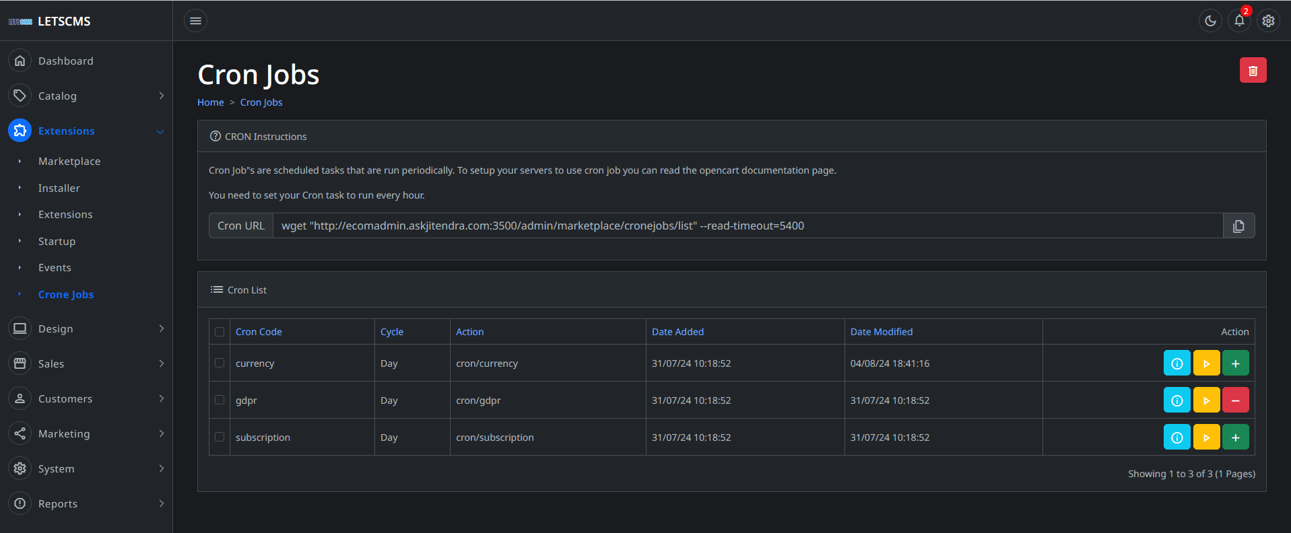Enable subscription cron with green plus button
Viewport: 1291px width, 533px height.
[x=1235, y=437]
